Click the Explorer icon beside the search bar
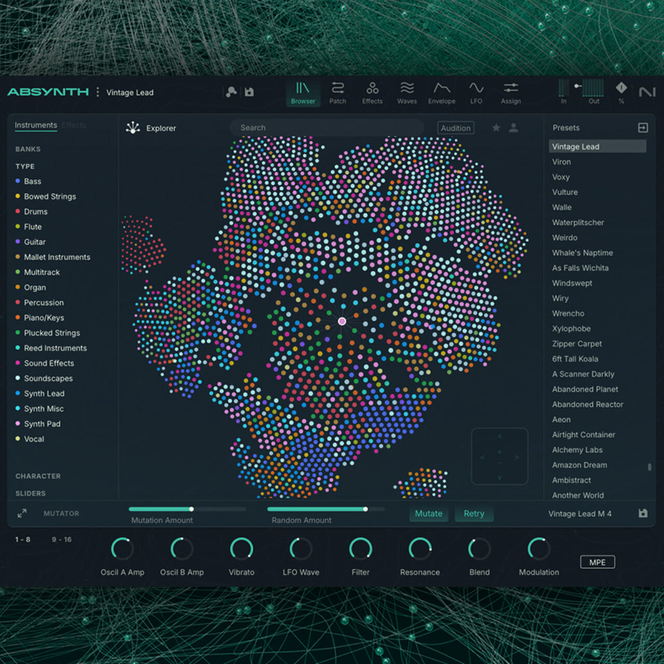This screenshot has height=664, width=664. (134, 127)
